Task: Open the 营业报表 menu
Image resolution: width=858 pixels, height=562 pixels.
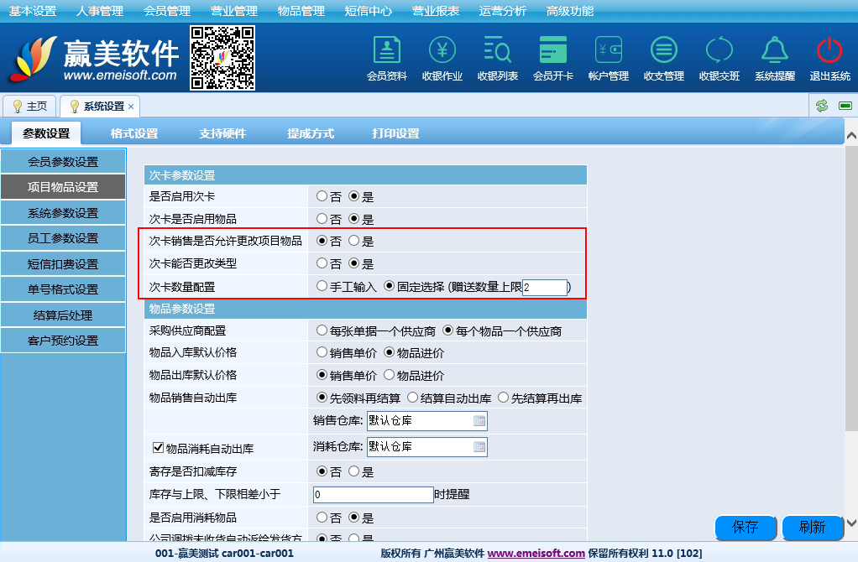Action: pyautogui.click(x=435, y=11)
